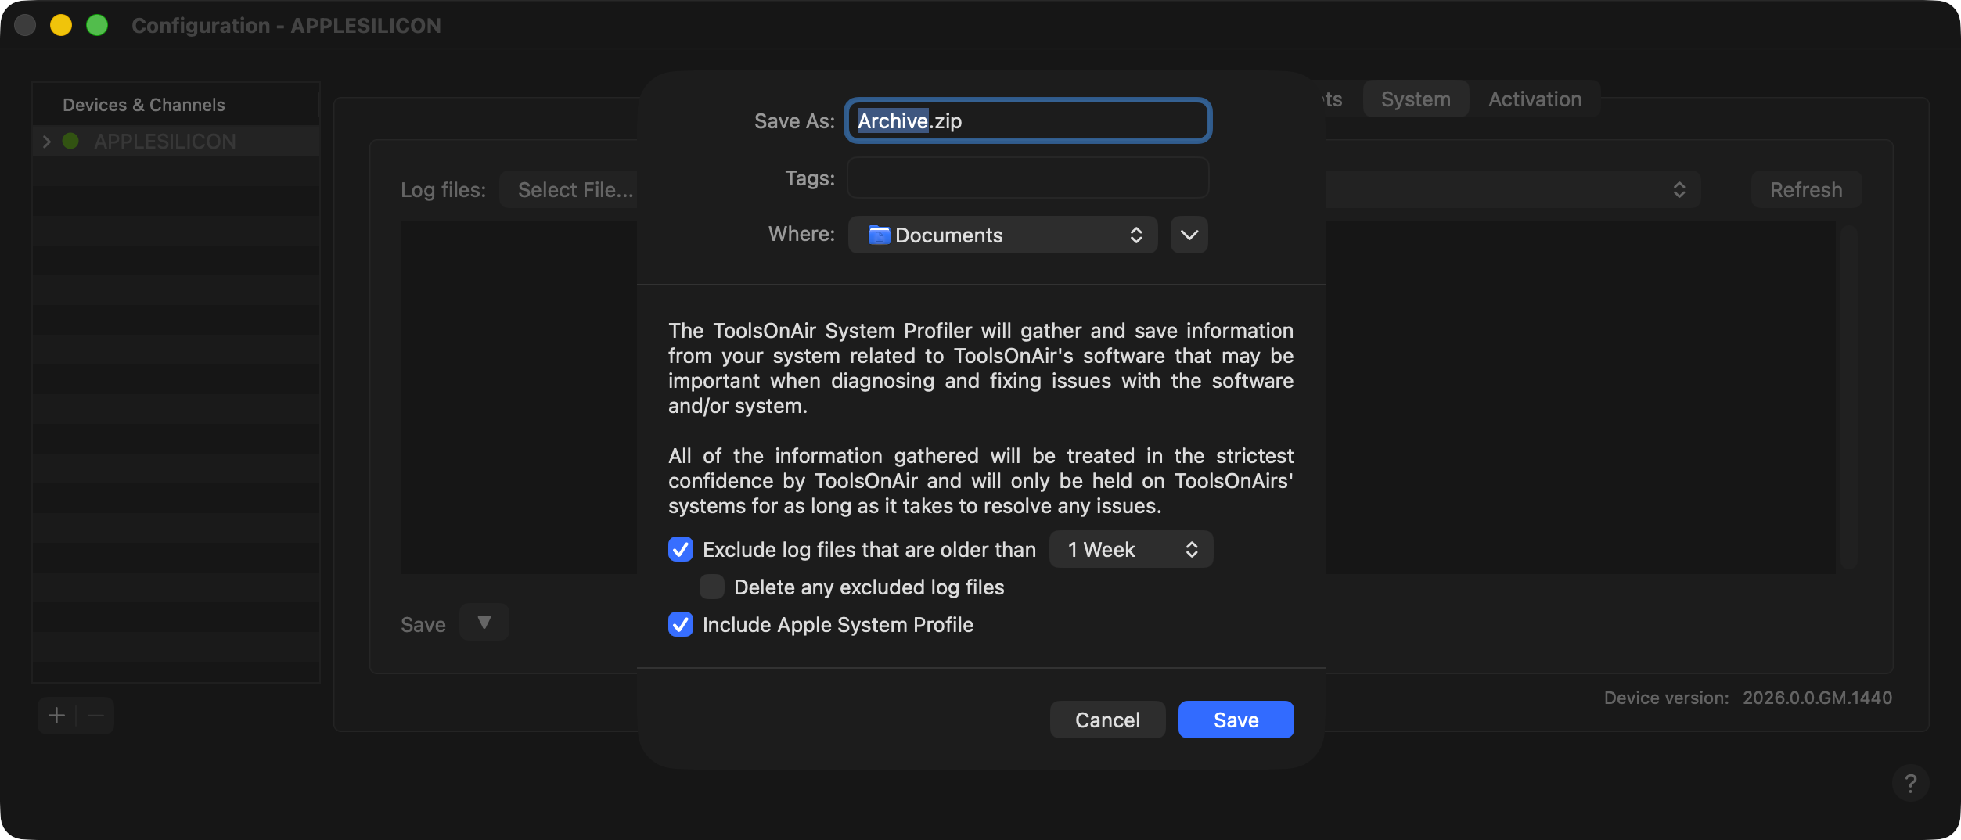1961x840 pixels.
Task: Switch to the System tab
Action: coord(1416,99)
